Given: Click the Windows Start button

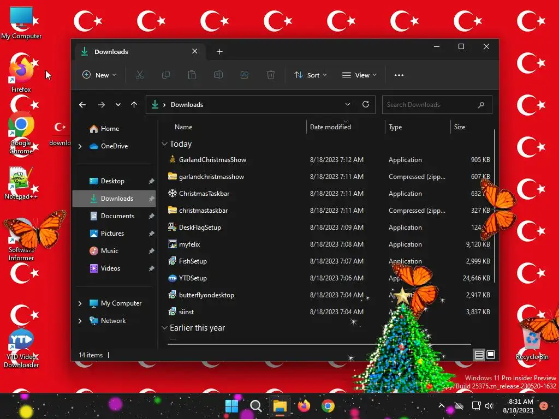Looking at the screenshot, I should click(x=231, y=406).
